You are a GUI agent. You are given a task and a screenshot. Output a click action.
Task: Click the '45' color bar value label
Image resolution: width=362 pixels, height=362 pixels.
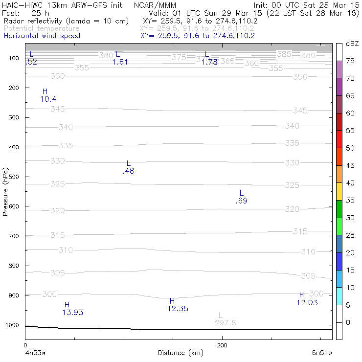pyautogui.click(x=350, y=165)
